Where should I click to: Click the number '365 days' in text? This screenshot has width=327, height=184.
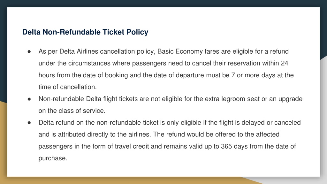tap(234, 146)
